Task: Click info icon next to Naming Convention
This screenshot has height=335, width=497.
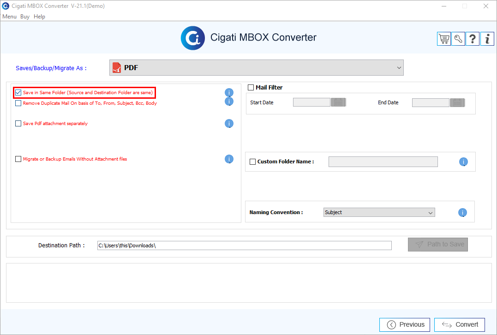Action: (462, 212)
